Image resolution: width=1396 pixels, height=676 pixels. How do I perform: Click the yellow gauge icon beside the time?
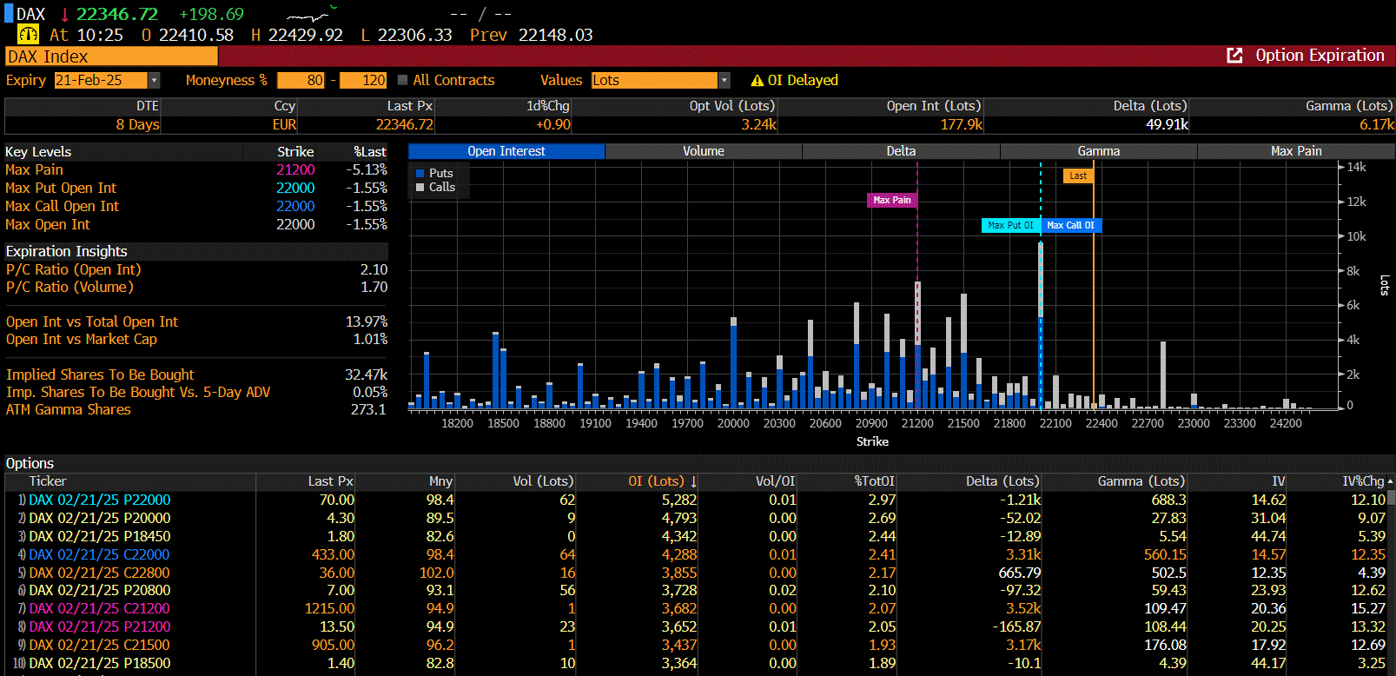28,35
